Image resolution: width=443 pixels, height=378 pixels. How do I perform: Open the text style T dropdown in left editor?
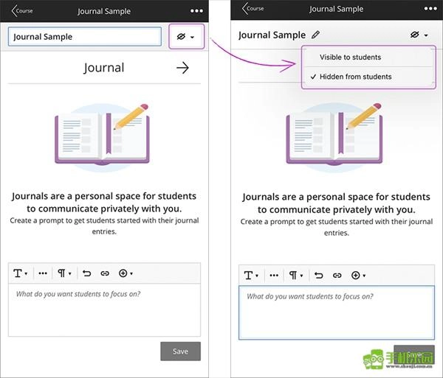[20, 273]
